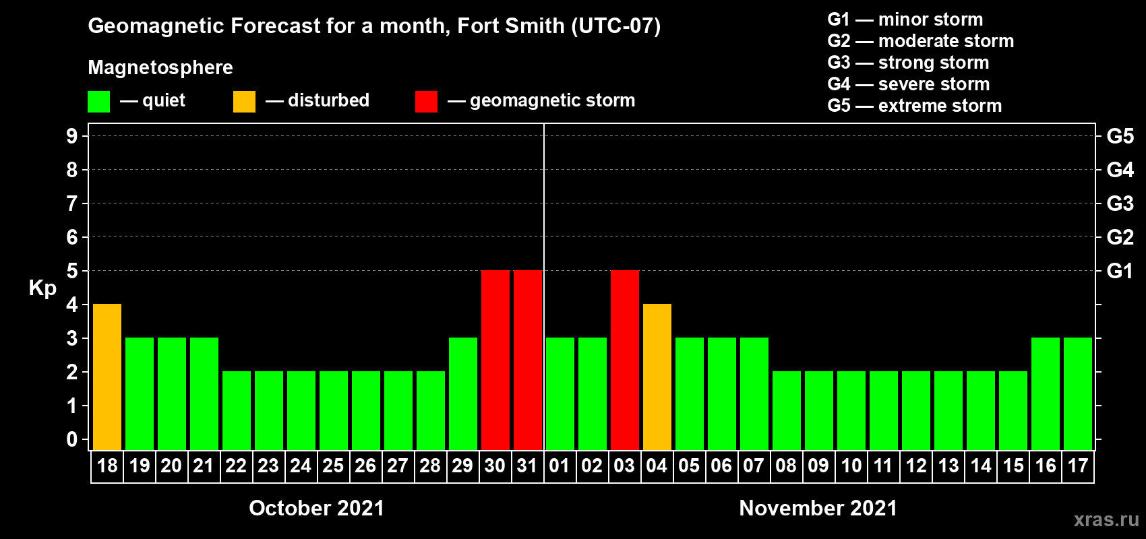The height and width of the screenshot is (539, 1146).
Task: Click date label 16 on the axis
Action: tap(1046, 466)
